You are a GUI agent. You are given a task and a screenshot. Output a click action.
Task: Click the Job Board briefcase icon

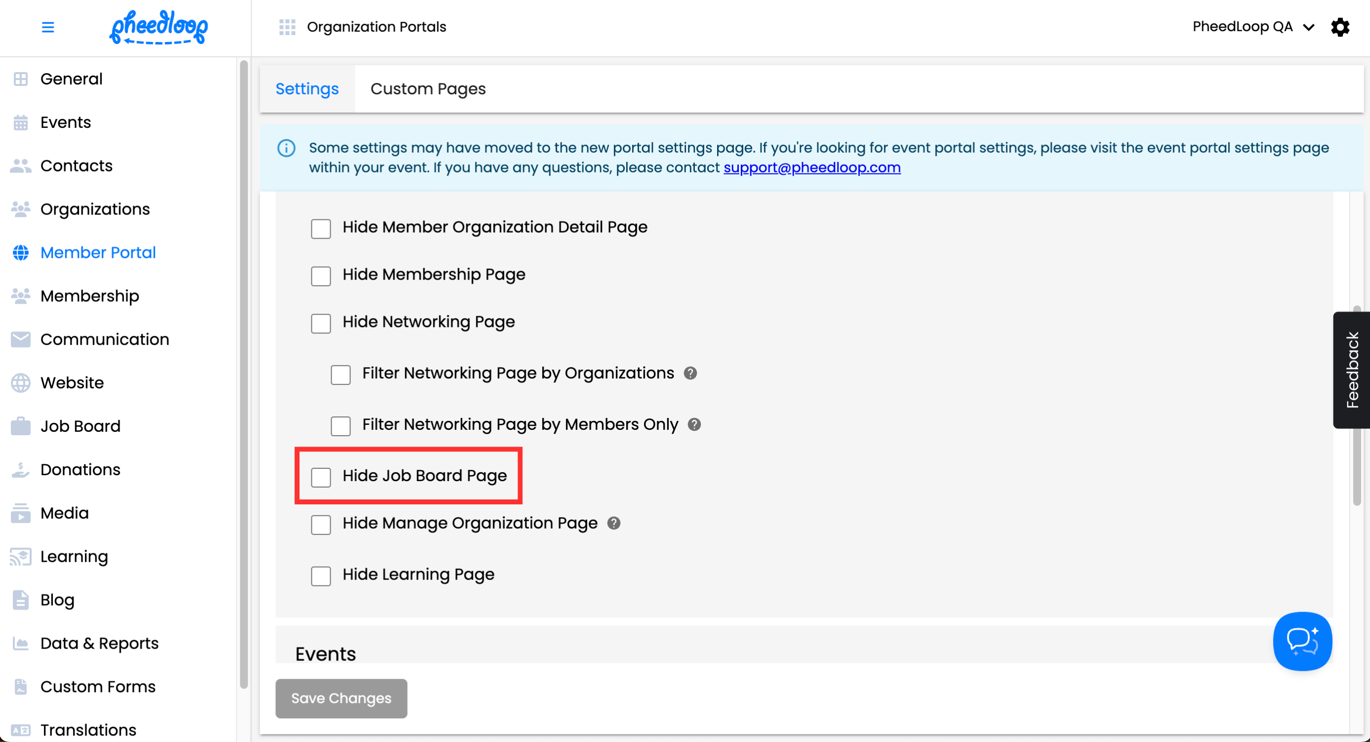pyautogui.click(x=21, y=426)
